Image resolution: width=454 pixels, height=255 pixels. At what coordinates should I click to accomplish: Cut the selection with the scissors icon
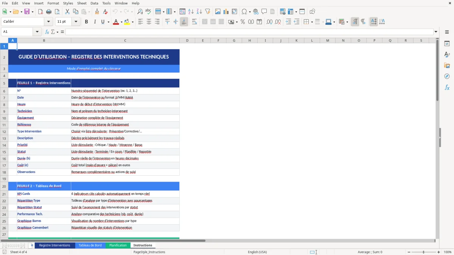point(67,12)
